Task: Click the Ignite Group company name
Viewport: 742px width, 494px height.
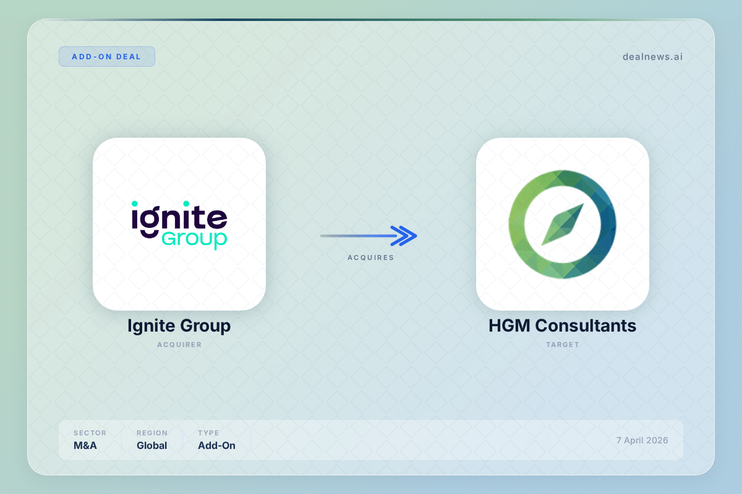Action: point(179,325)
